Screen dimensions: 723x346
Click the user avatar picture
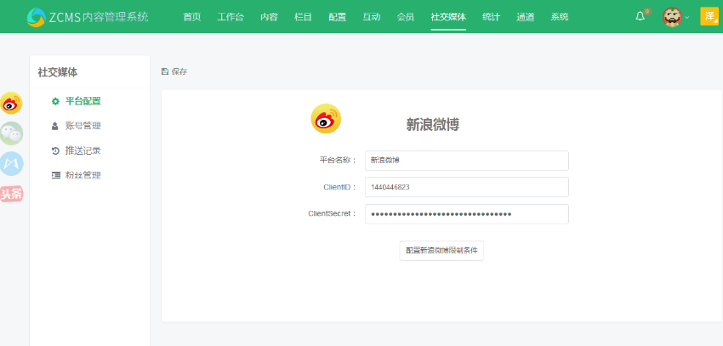coord(672,17)
